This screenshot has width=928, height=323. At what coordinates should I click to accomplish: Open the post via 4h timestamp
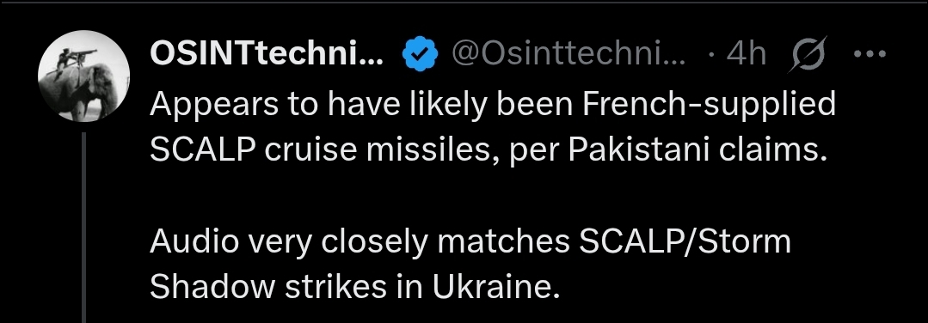(x=747, y=54)
